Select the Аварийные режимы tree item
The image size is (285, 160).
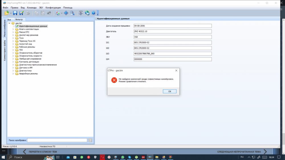click(28, 74)
